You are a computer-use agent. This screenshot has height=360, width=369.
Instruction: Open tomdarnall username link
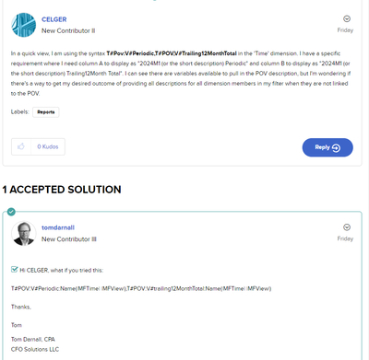pos(58,227)
